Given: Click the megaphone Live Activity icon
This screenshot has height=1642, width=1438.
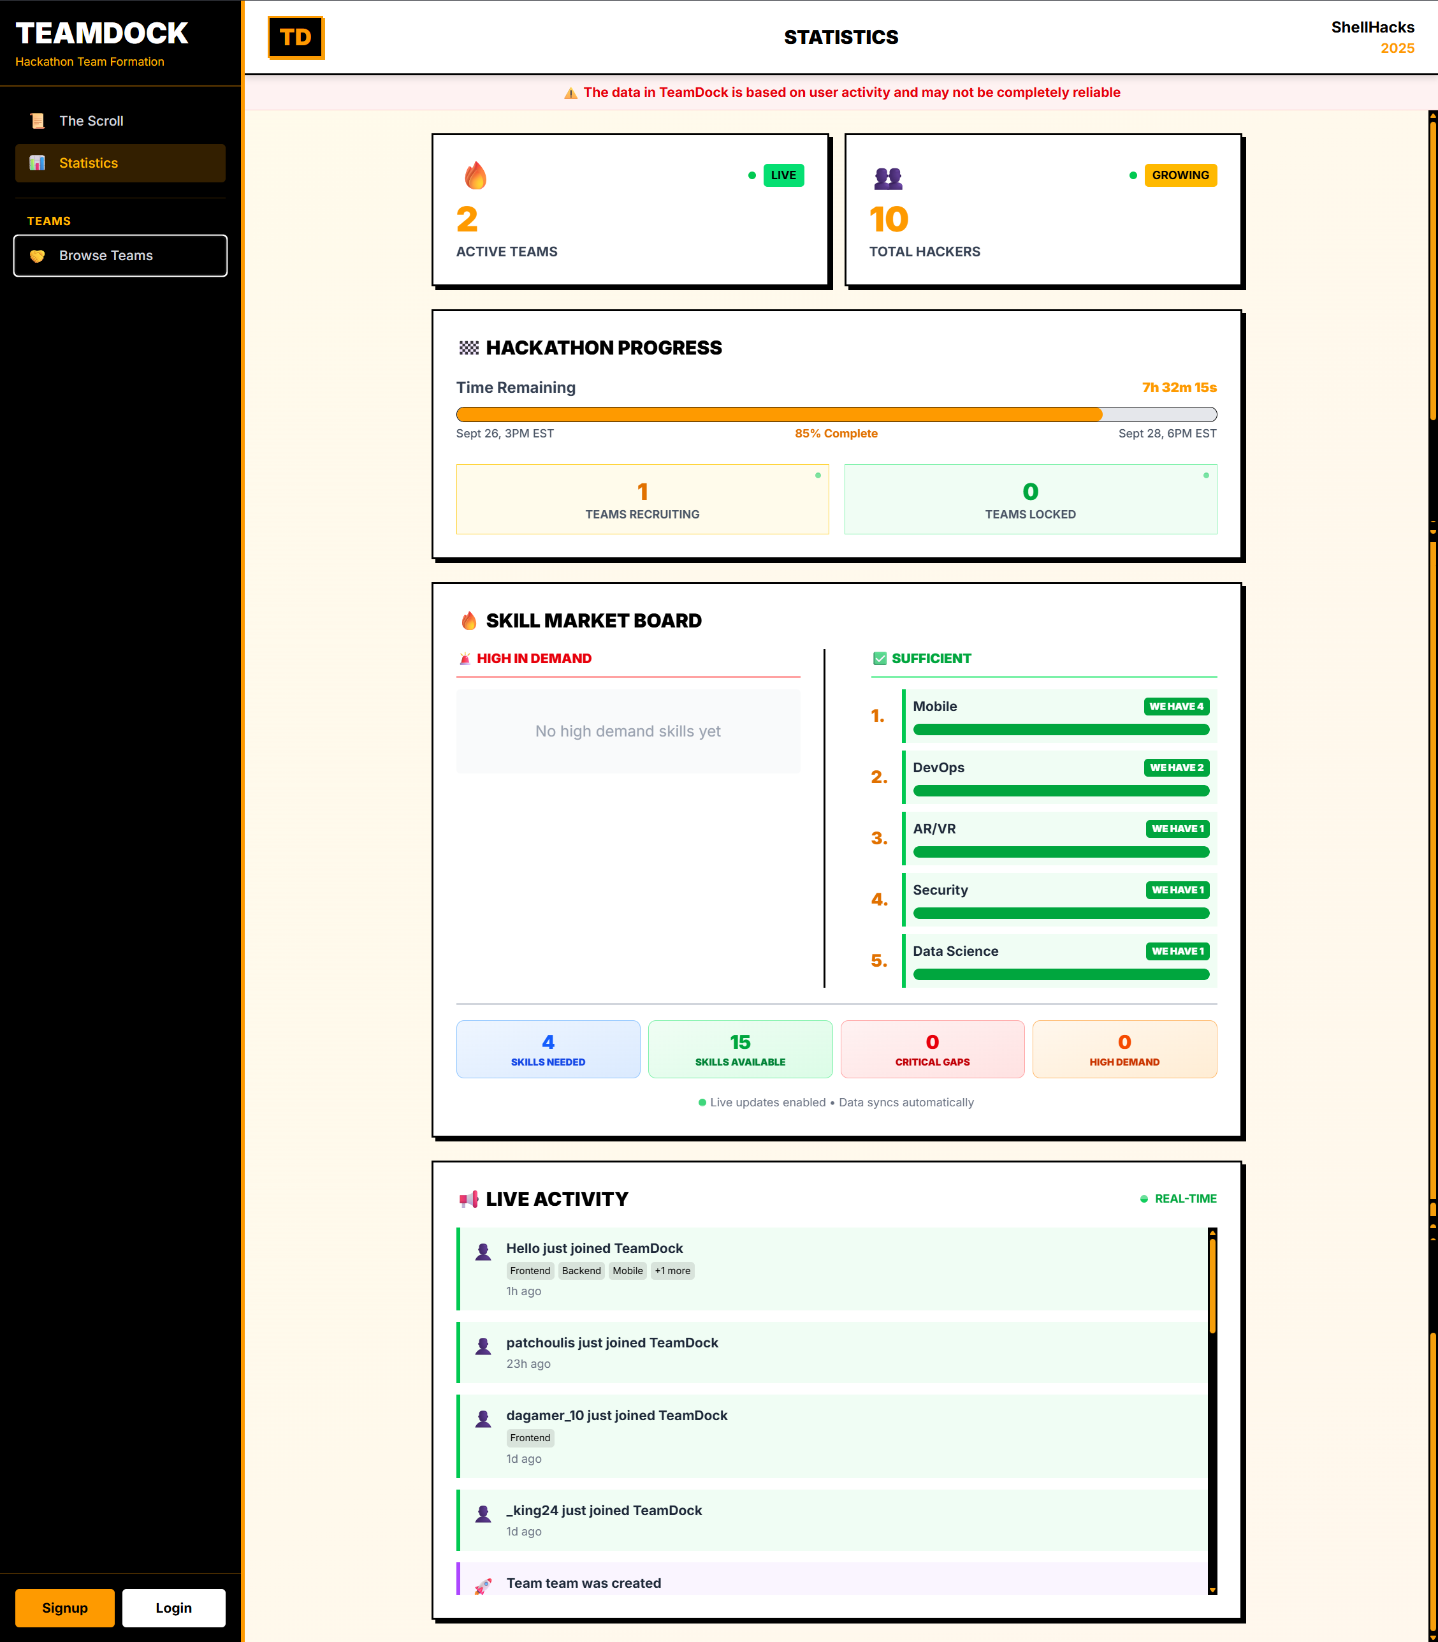Looking at the screenshot, I should [468, 1199].
